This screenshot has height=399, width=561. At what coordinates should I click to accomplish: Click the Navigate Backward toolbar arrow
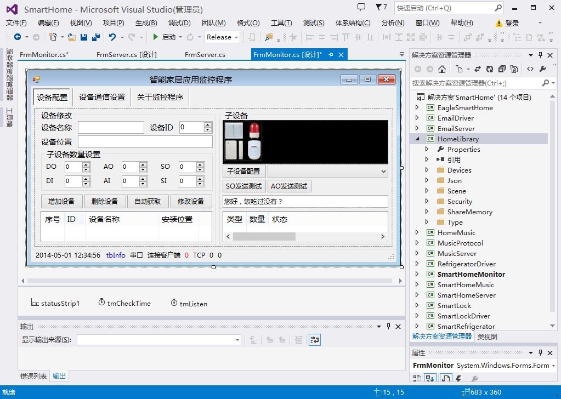point(17,37)
